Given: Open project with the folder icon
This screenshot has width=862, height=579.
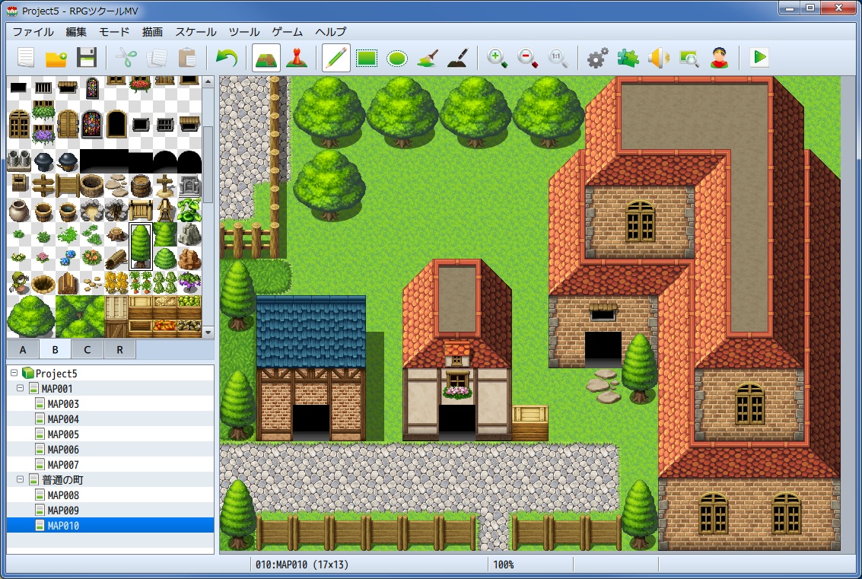Looking at the screenshot, I should [x=56, y=57].
